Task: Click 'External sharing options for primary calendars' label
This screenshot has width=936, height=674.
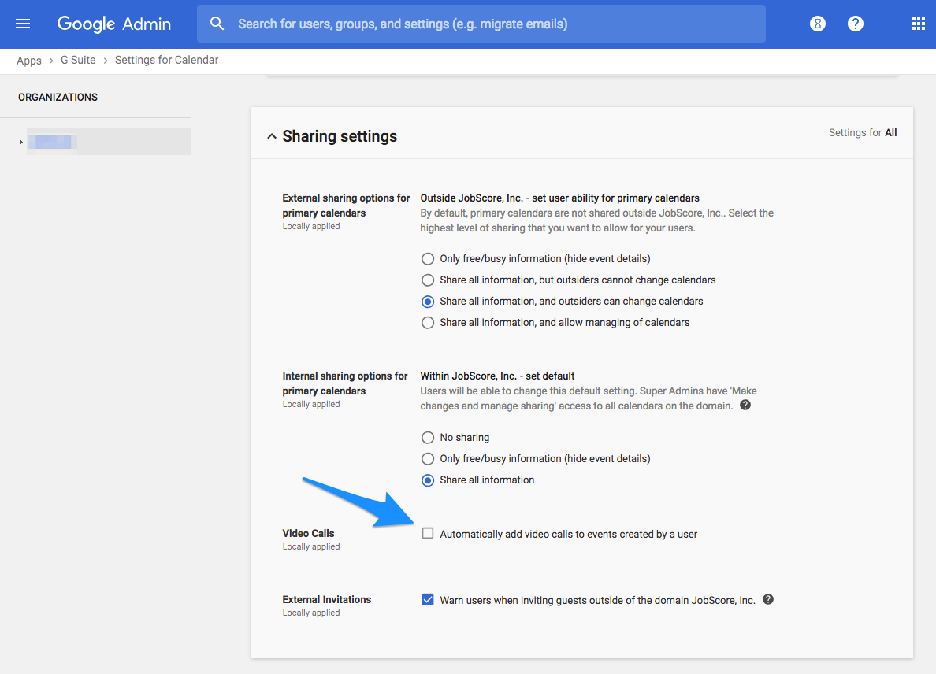Action: (x=346, y=206)
